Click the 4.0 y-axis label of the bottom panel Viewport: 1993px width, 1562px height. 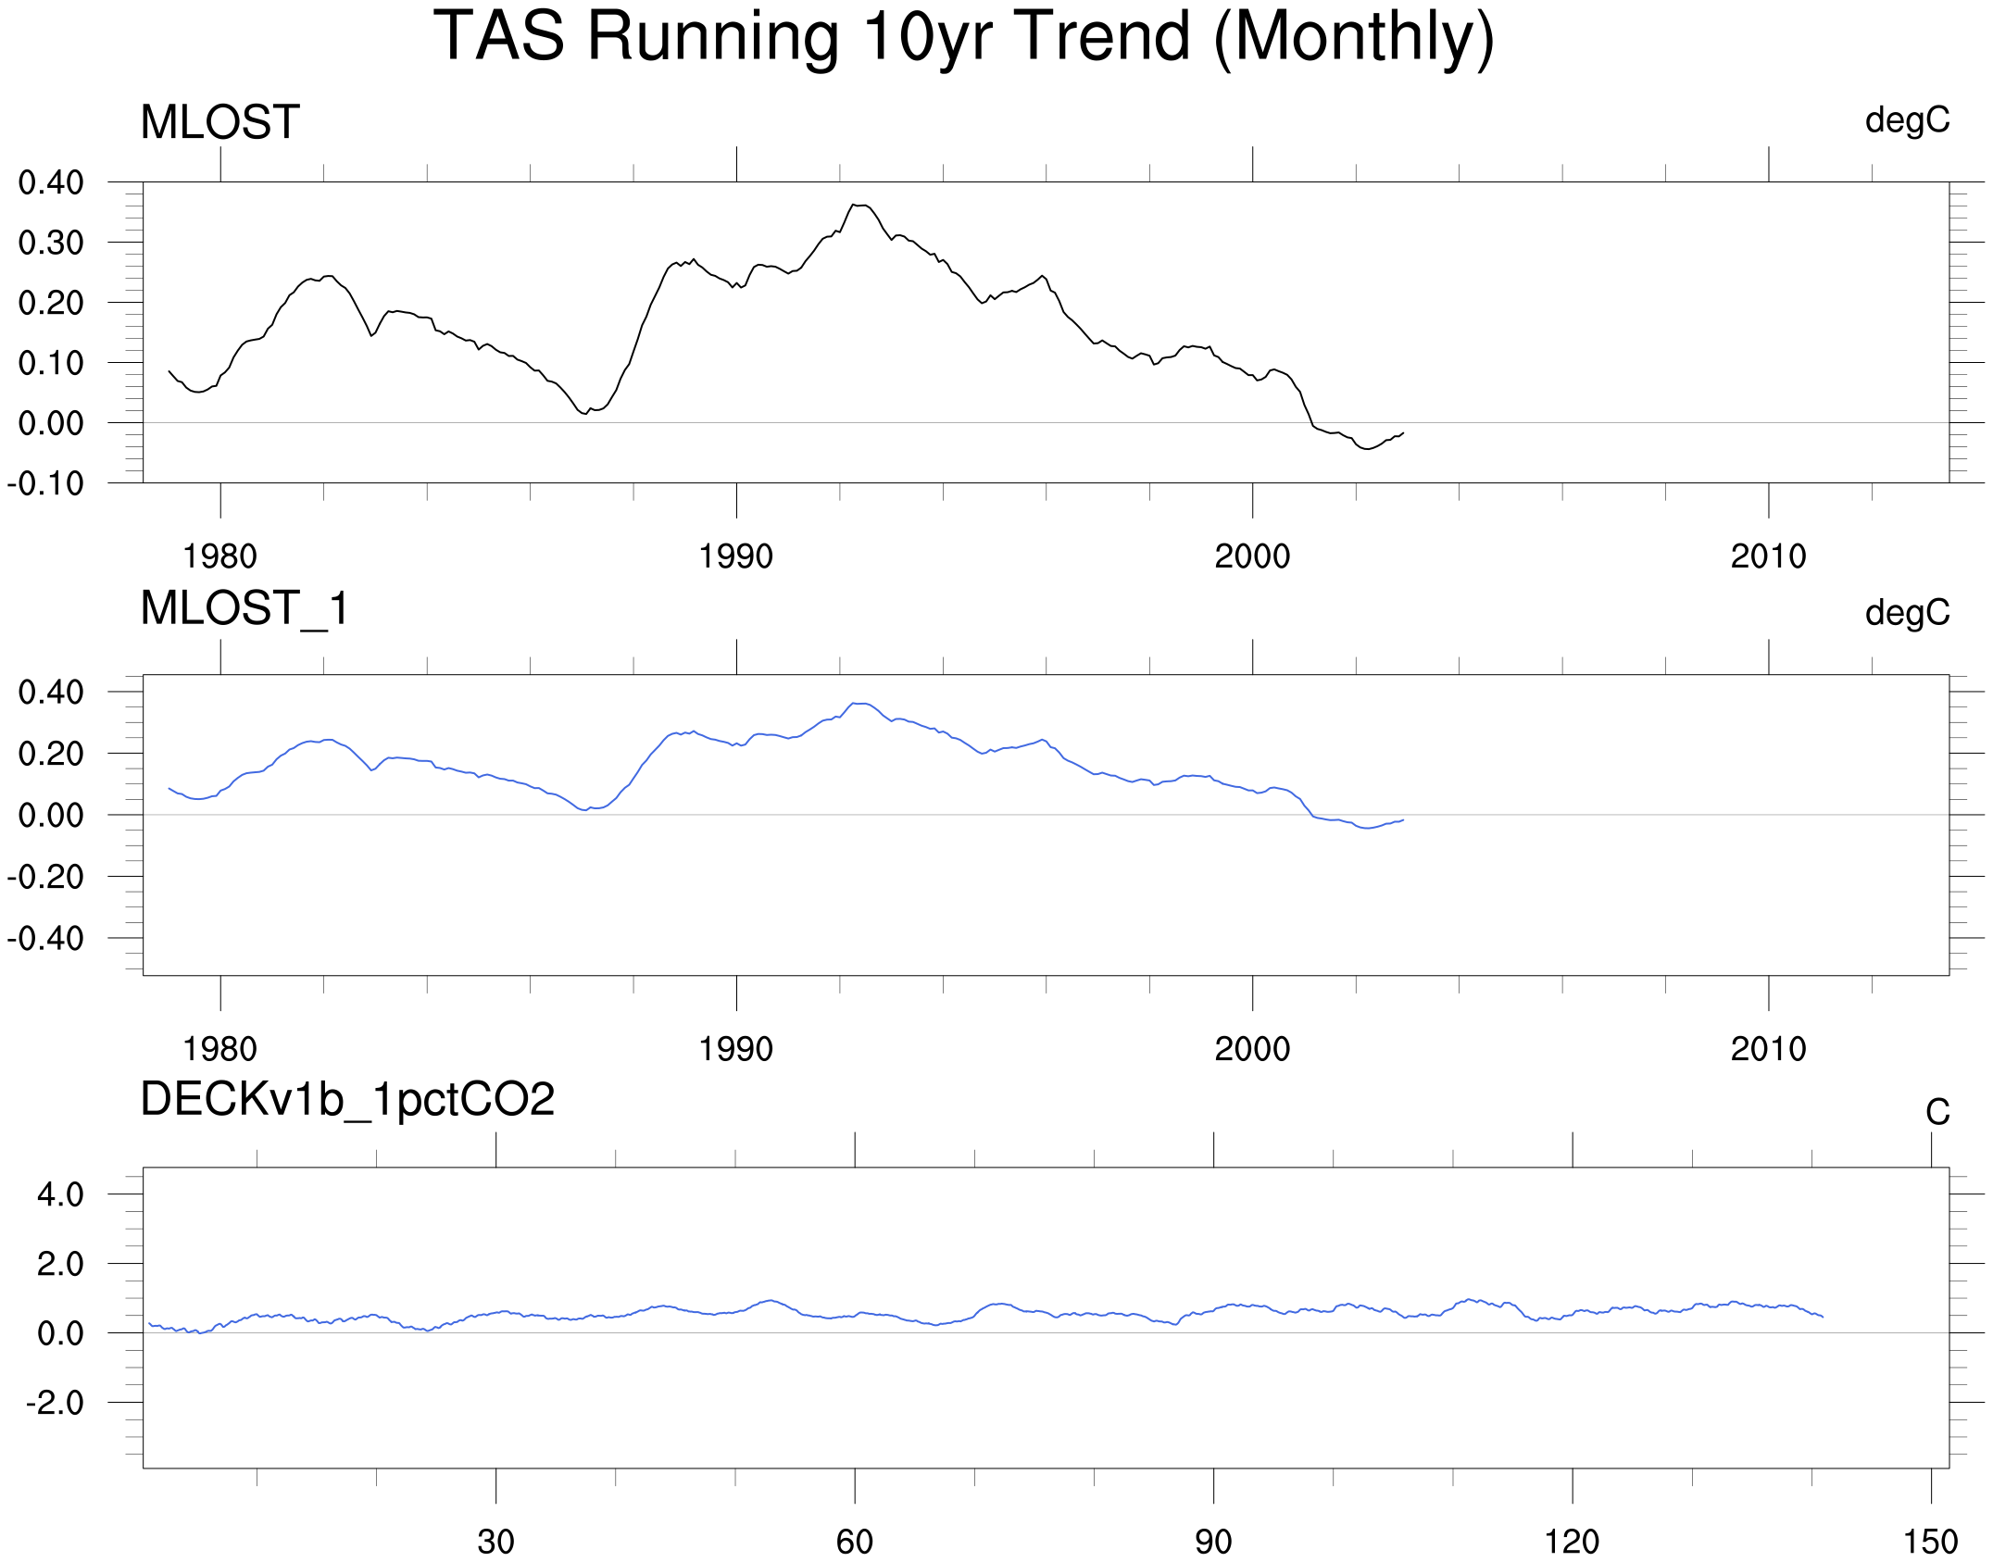pos(60,1194)
